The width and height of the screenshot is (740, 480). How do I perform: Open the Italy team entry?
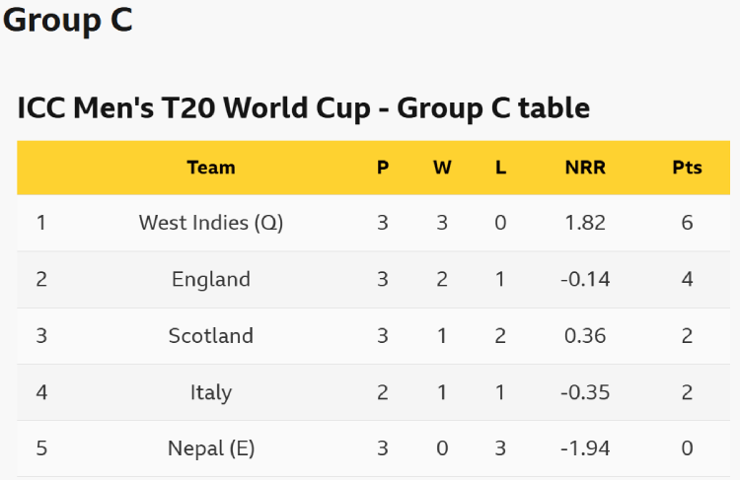[211, 392]
